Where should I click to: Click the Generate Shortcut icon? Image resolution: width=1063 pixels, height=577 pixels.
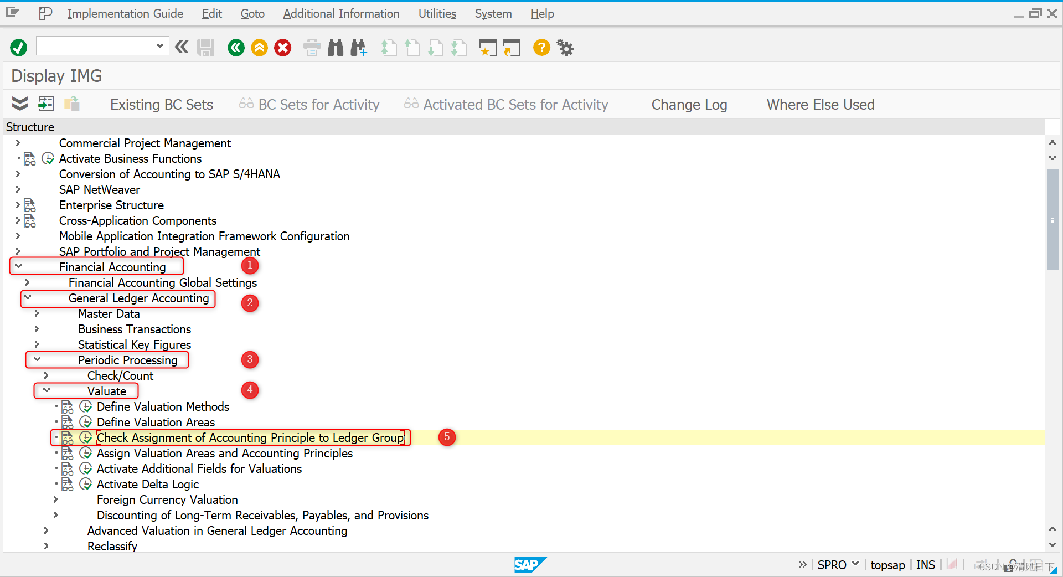(511, 48)
